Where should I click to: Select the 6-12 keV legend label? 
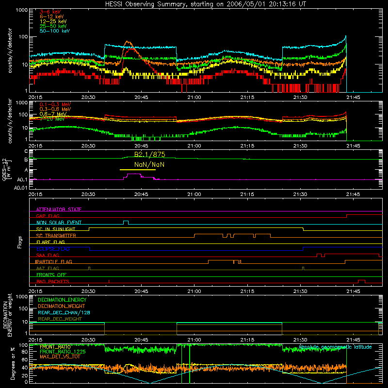pyautogui.click(x=52, y=16)
